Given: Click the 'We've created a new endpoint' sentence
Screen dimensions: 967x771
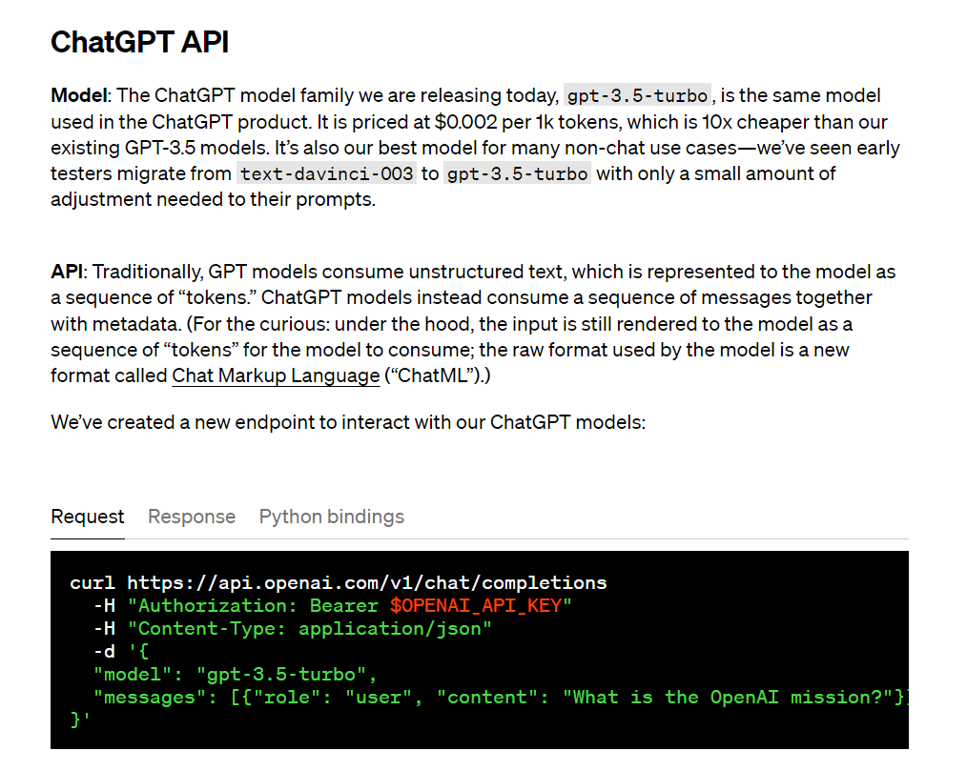Looking at the screenshot, I should point(348,421).
